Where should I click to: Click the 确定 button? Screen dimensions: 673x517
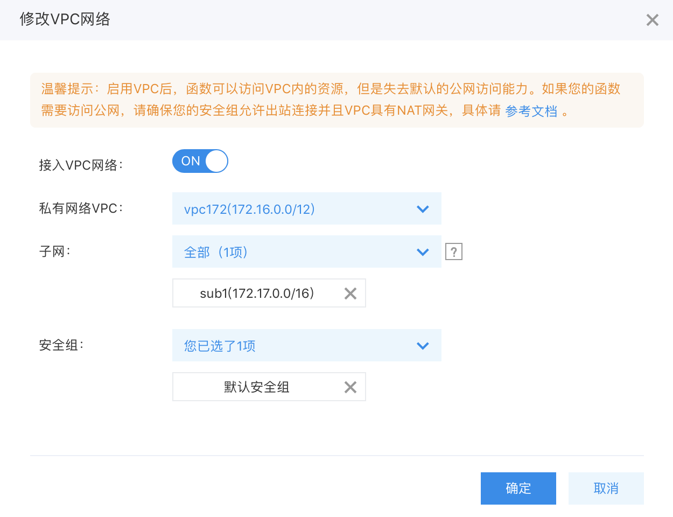pyautogui.click(x=518, y=488)
